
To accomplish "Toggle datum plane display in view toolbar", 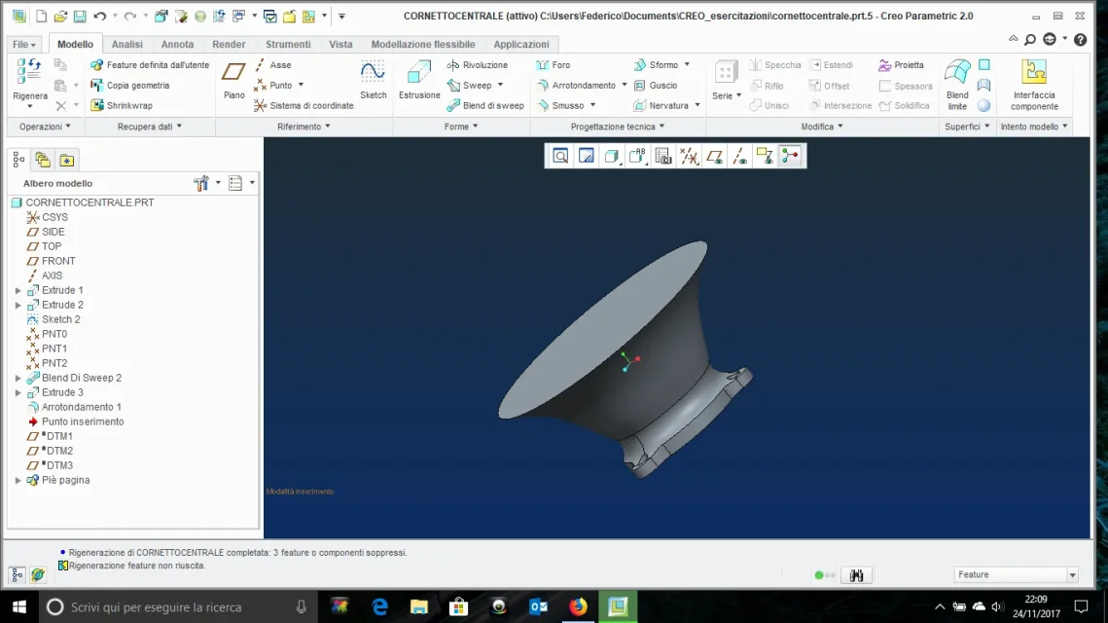I will pyautogui.click(x=714, y=156).
